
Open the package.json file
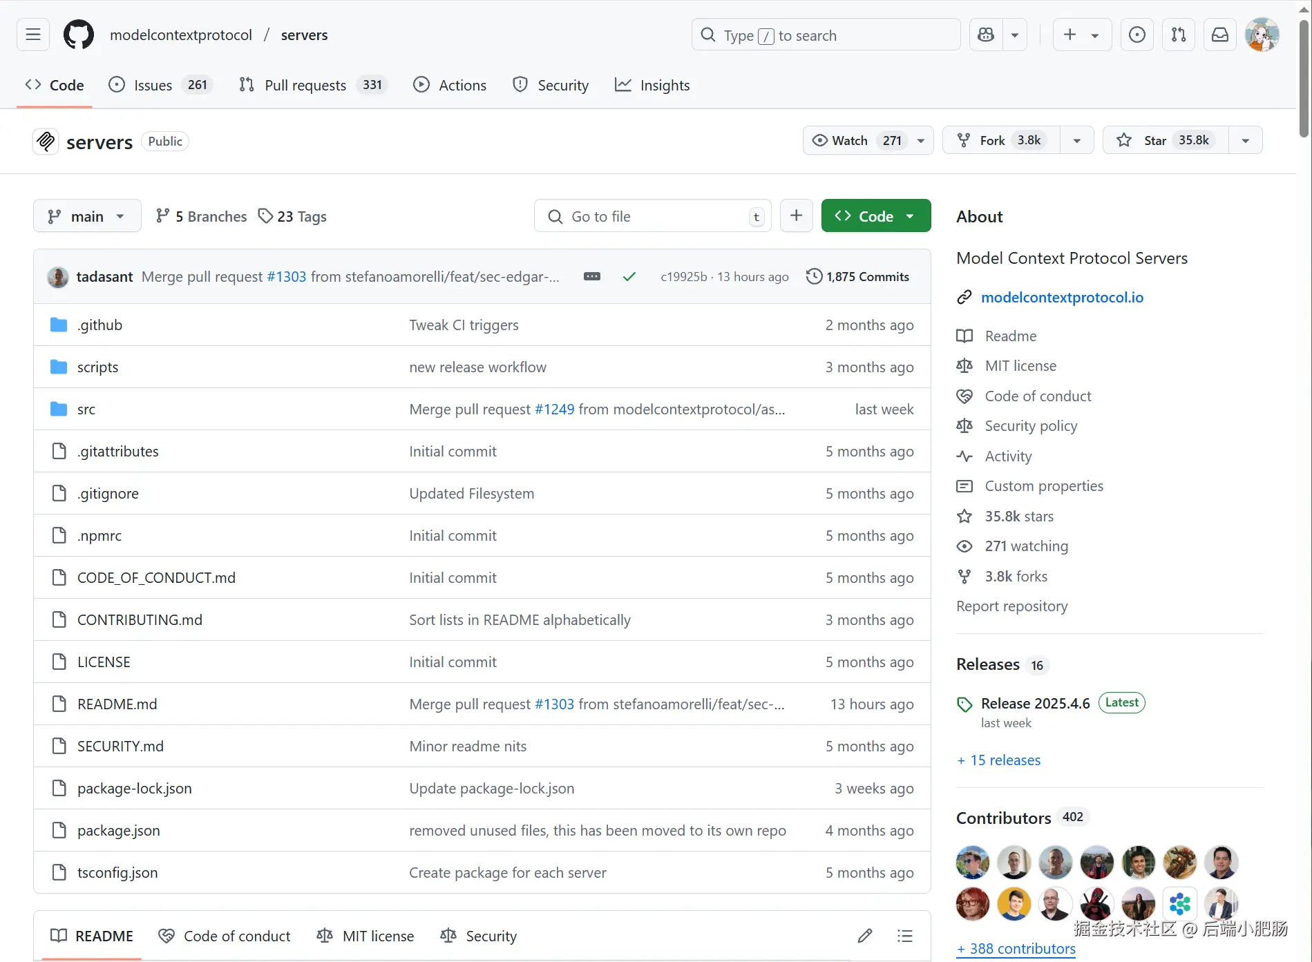pyautogui.click(x=118, y=830)
